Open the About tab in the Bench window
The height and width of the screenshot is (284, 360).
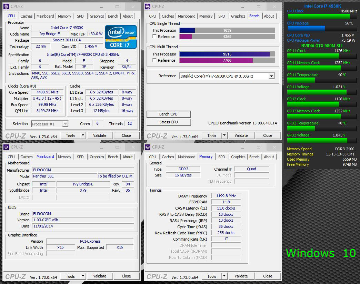pos(269,16)
